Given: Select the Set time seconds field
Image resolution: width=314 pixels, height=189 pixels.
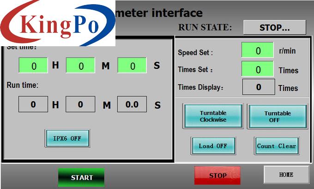Looking at the screenshot, I should [x=132, y=66].
